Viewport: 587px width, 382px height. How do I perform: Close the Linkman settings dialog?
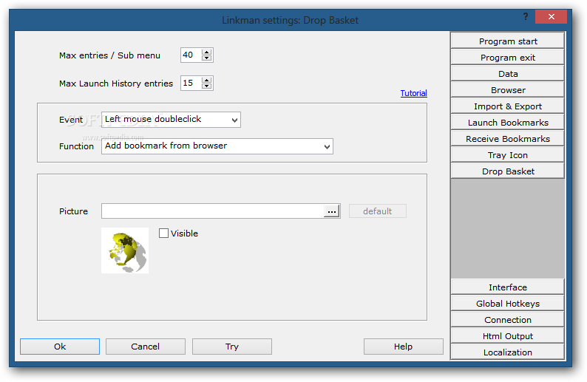(551, 16)
